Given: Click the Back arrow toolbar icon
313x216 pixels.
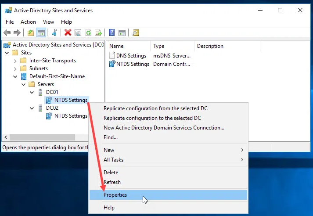Looking at the screenshot, I should coord(7,32).
